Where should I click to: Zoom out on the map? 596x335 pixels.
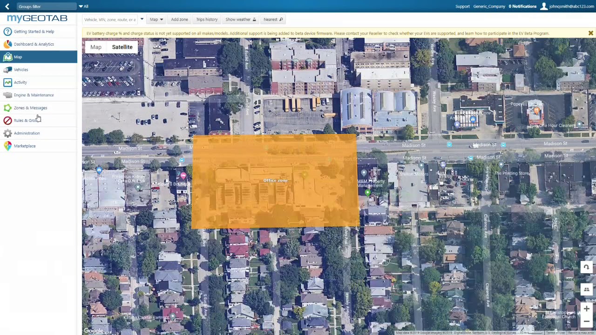click(x=586, y=321)
